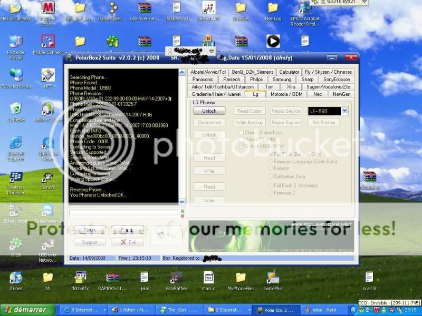
Task: Click the Repair Service button
Action: pos(286,111)
